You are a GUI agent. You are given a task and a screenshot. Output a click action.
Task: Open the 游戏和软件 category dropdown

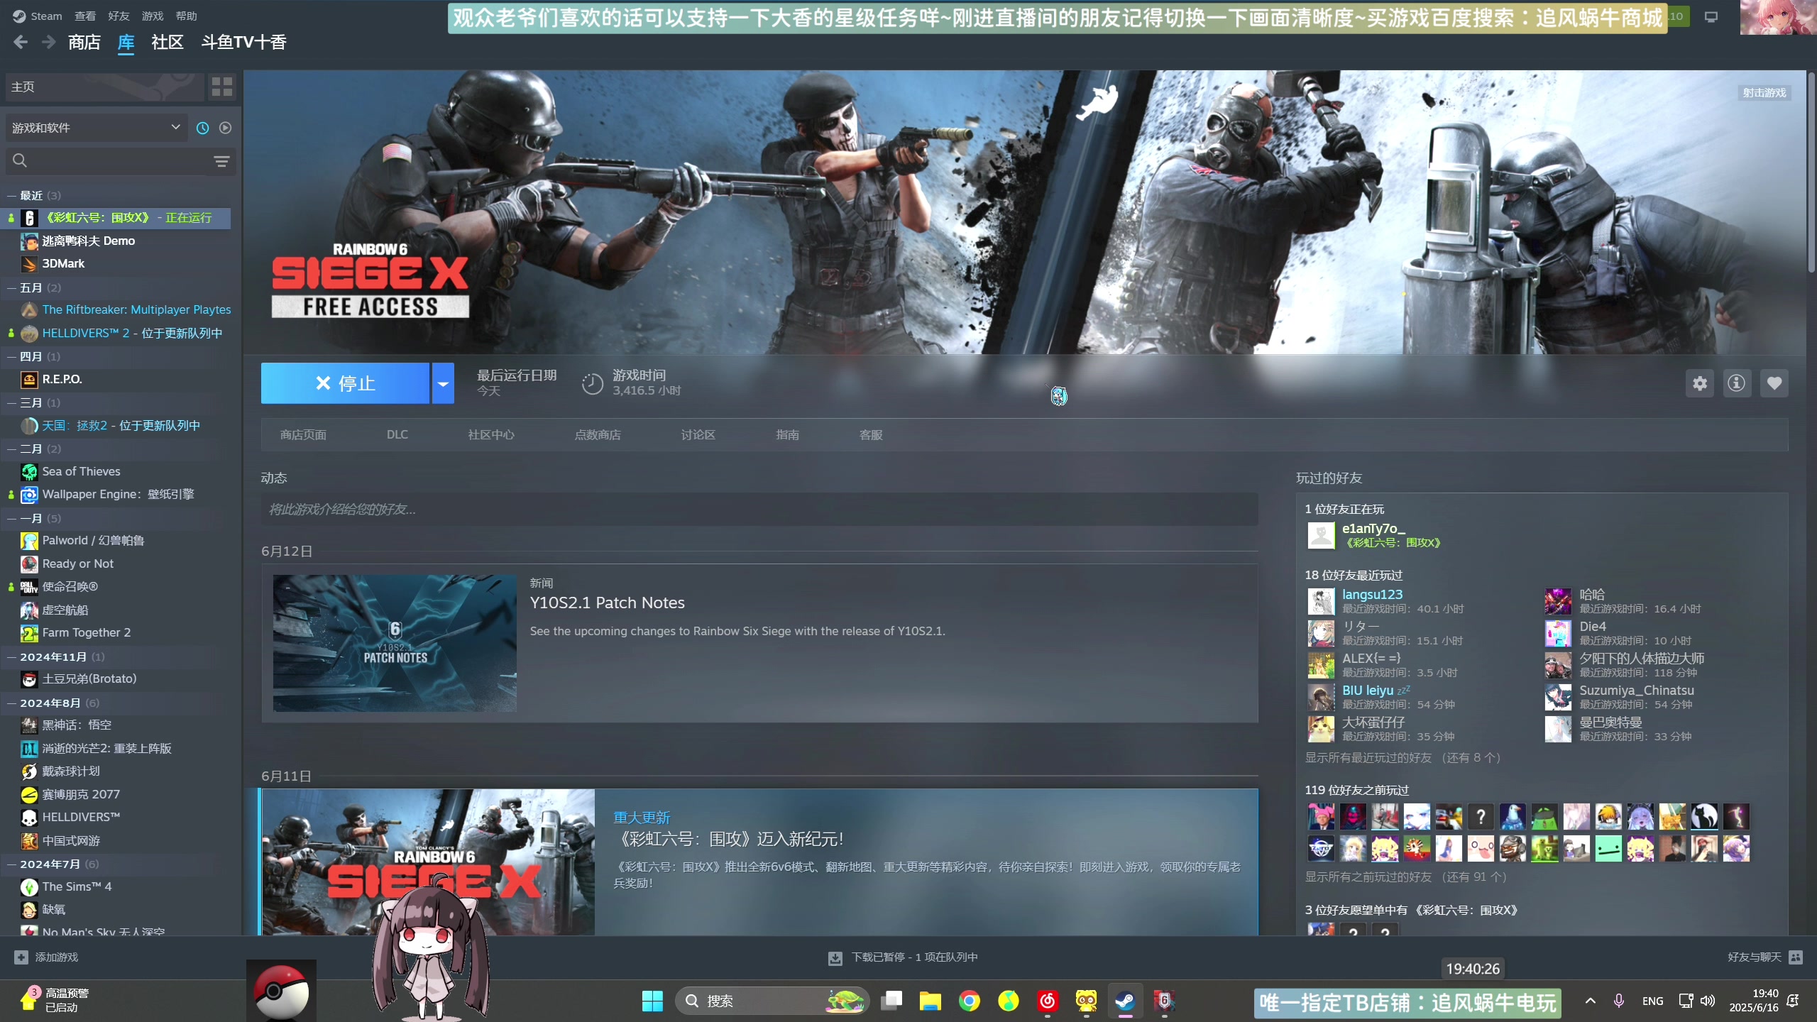(x=96, y=128)
